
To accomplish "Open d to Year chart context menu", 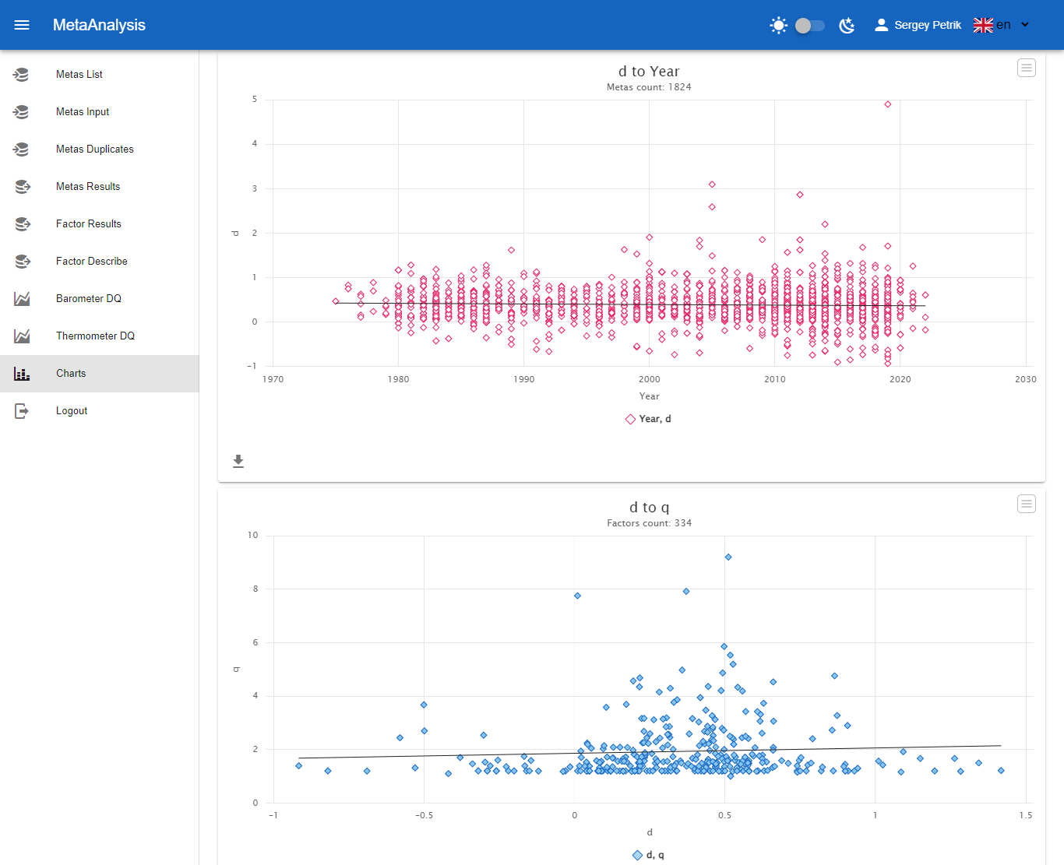I will [x=1027, y=69].
